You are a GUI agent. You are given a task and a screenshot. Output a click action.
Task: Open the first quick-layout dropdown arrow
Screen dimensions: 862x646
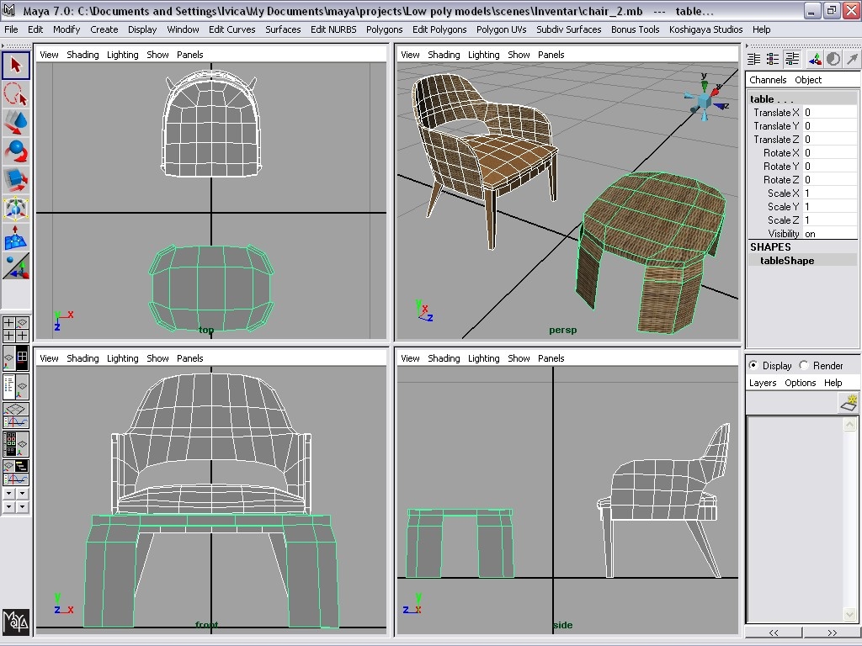click(x=8, y=494)
